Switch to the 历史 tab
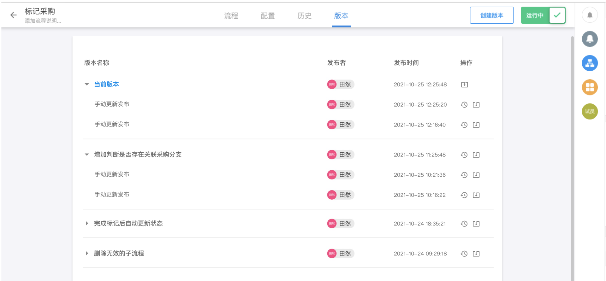 (x=304, y=16)
